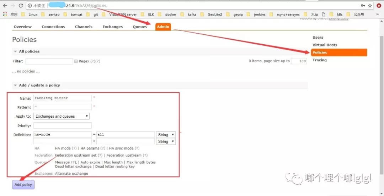The height and width of the screenshot is (196, 384).
Task: Click the Priority input field
Action: pyautogui.click(x=63, y=126)
